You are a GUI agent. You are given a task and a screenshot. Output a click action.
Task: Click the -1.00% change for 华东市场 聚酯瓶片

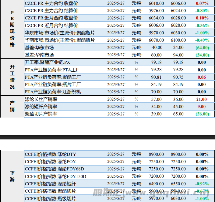click(x=202, y=33)
